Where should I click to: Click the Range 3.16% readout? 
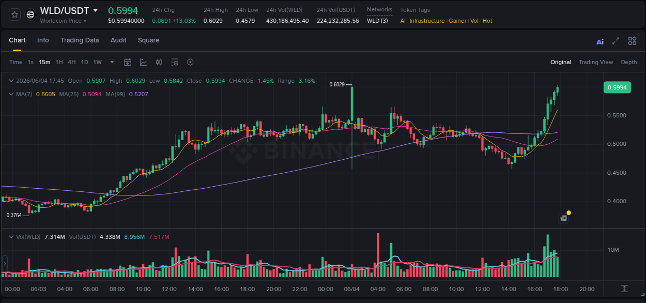pos(296,81)
